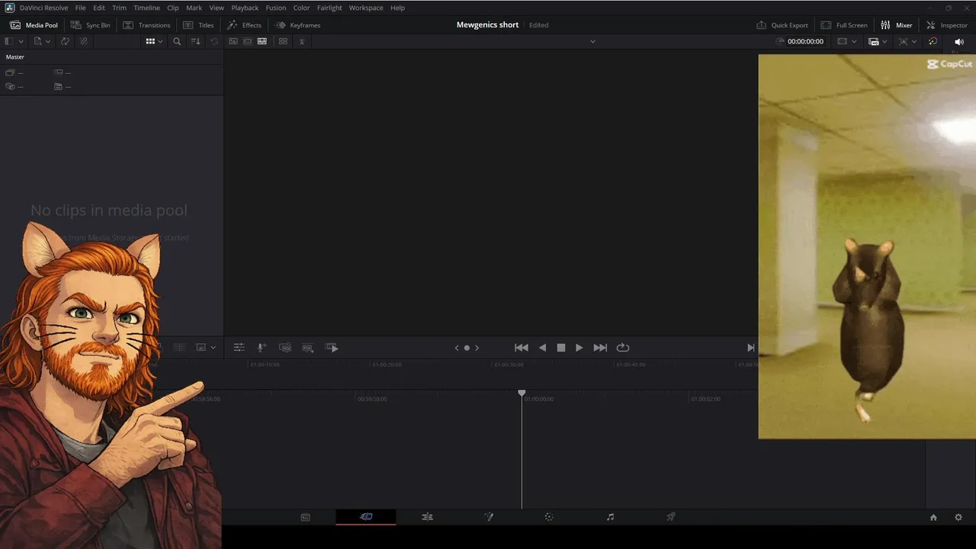976x549 pixels.
Task: Switch to the Fusion page
Action: point(488,517)
